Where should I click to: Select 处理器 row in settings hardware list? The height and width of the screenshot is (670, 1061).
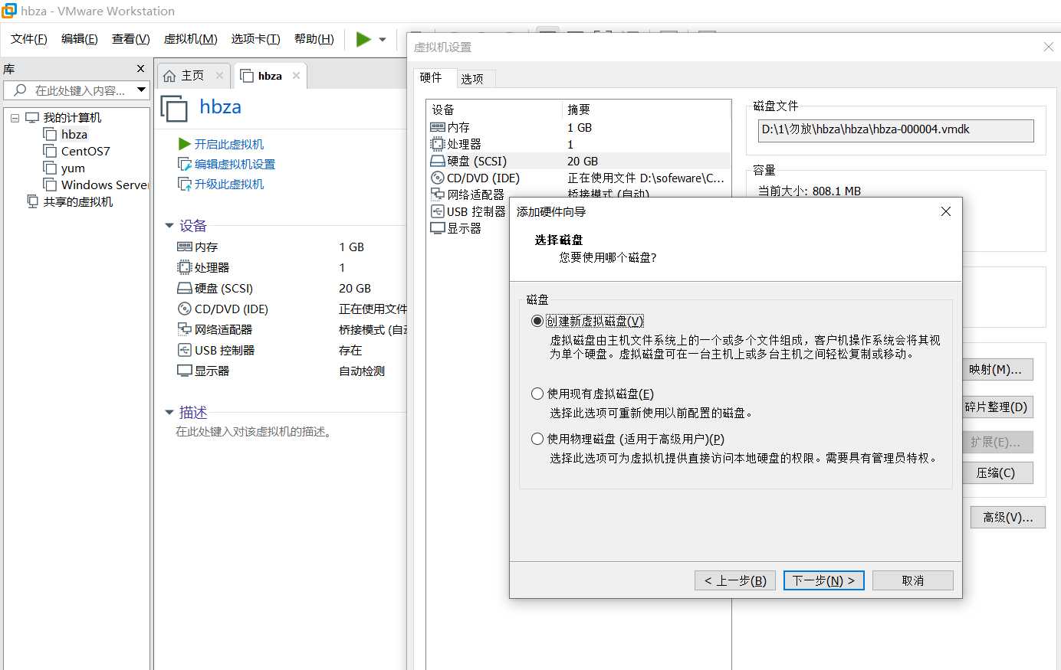tap(579, 144)
